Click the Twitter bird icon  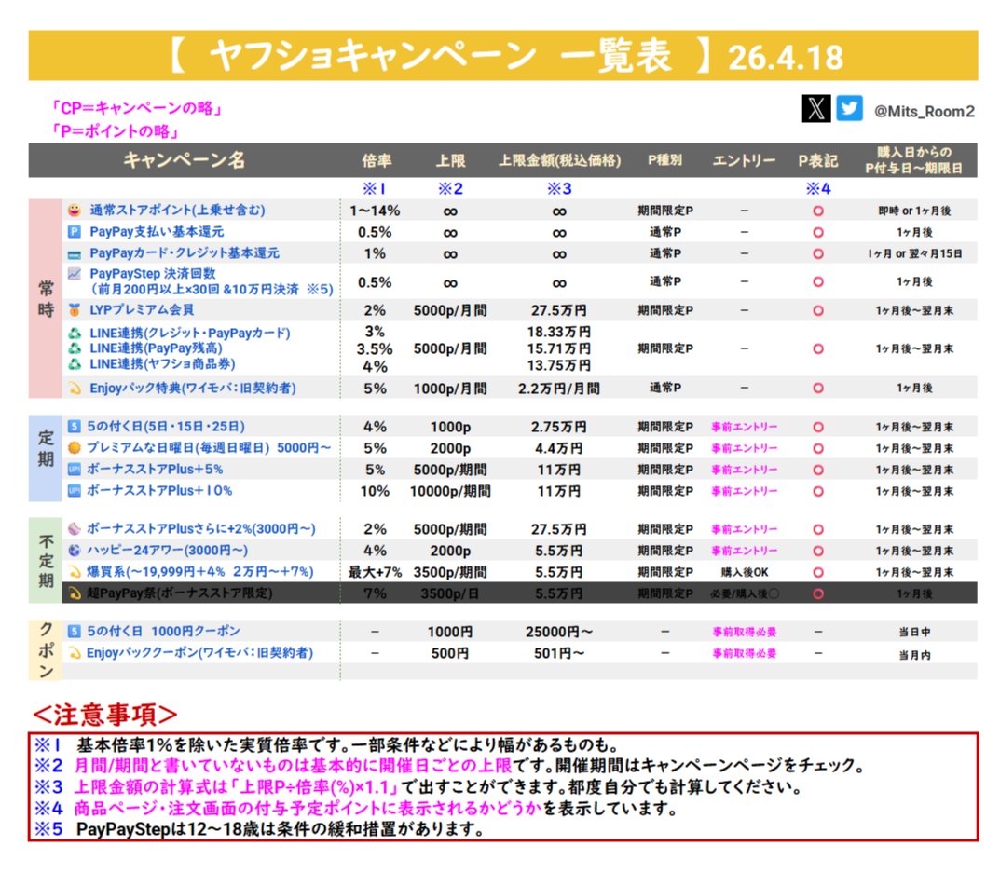click(849, 108)
